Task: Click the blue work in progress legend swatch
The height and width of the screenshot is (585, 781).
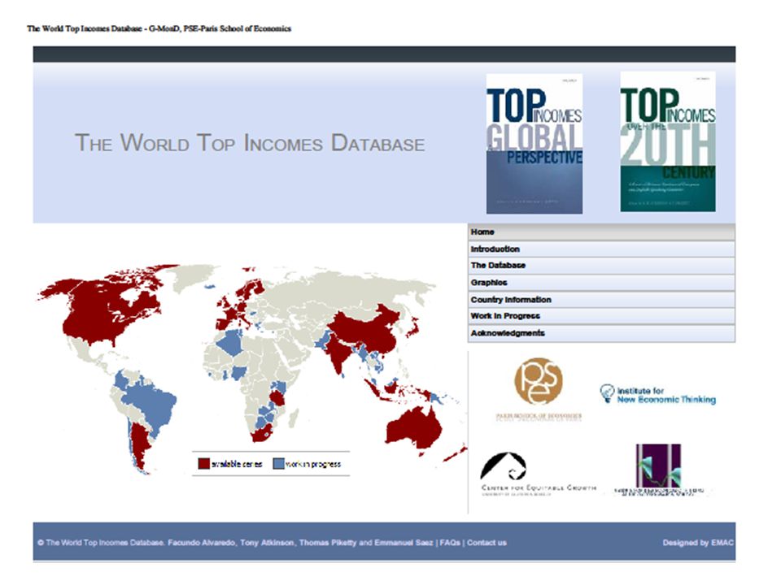Action: (278, 464)
